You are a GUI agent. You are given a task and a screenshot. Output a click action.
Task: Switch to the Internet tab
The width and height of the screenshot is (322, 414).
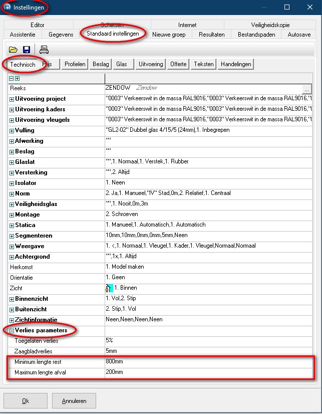pyautogui.click(x=187, y=25)
